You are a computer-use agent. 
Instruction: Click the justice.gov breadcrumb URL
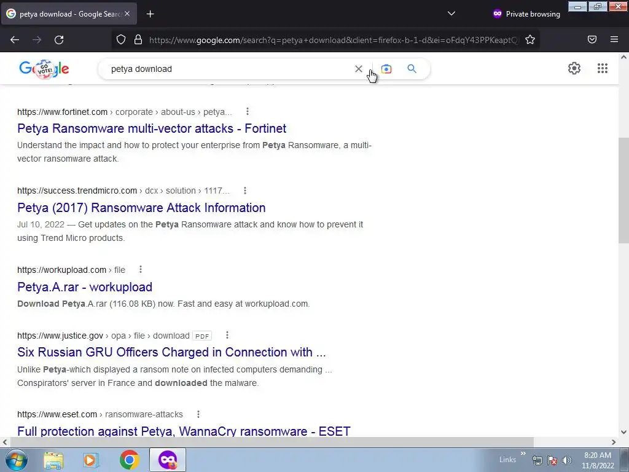pyautogui.click(x=103, y=336)
